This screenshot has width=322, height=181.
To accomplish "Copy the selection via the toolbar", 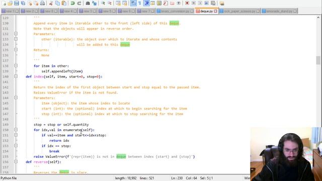I will point(57,3).
